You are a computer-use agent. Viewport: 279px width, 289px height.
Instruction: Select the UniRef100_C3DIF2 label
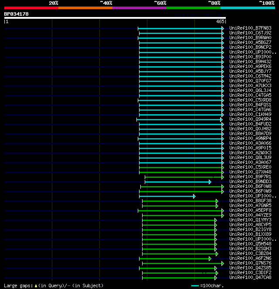click(250, 272)
